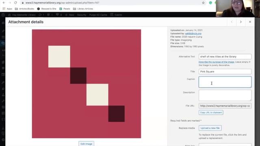Go to the previous attachment with arrow

pos(232,22)
